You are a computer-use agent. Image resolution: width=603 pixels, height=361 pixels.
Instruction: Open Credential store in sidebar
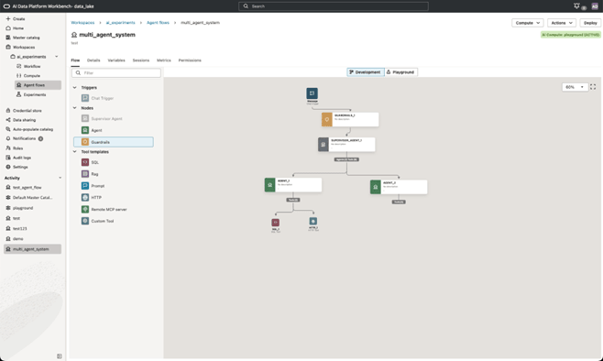coord(24,110)
